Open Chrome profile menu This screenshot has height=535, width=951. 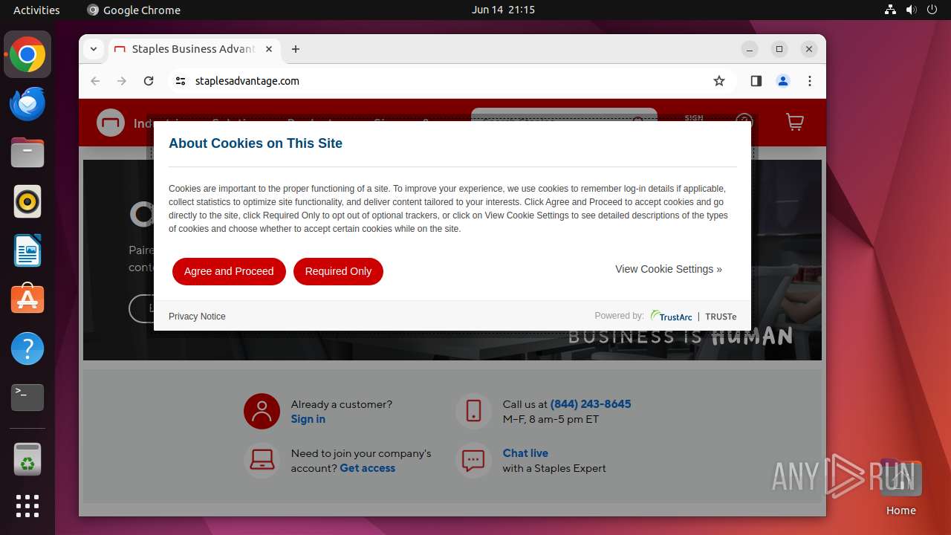coord(783,81)
